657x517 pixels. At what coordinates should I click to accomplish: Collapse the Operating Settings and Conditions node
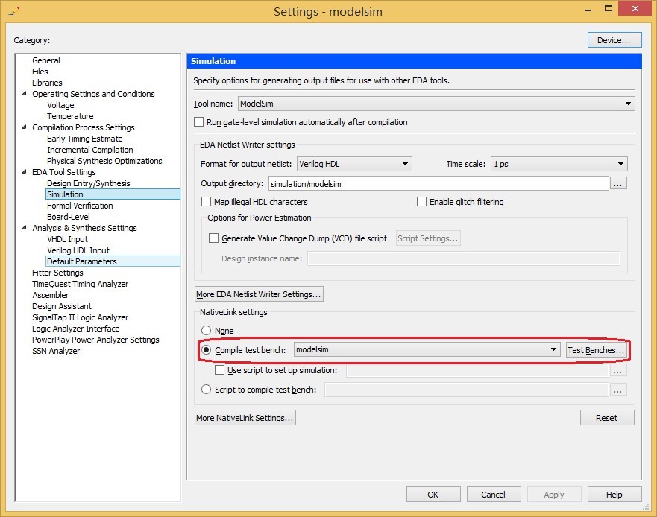(x=24, y=94)
